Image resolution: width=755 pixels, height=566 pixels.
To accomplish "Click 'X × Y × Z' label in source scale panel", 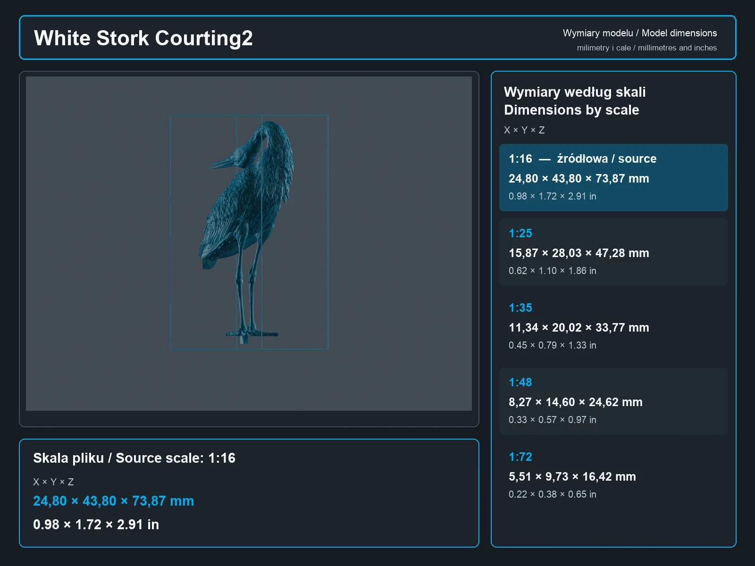I will pos(53,482).
